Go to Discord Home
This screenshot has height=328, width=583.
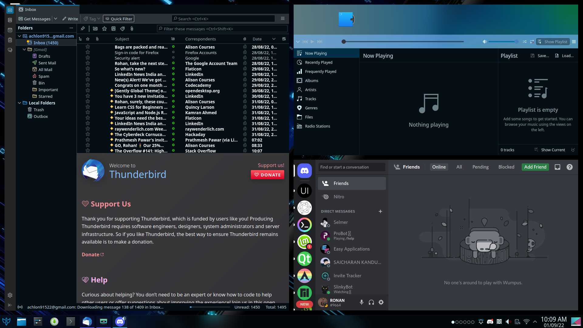pyautogui.click(x=305, y=171)
